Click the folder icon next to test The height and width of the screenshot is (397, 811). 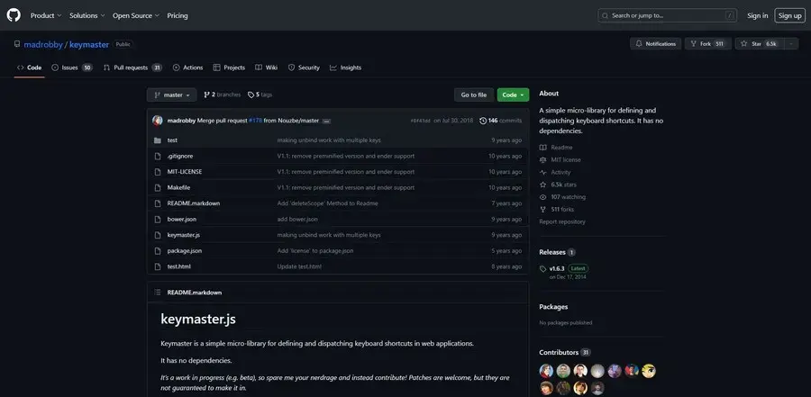tap(158, 140)
